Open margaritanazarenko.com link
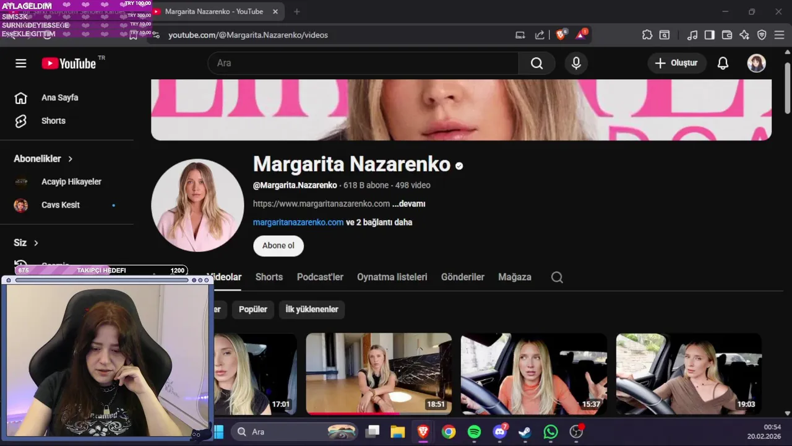This screenshot has height=446, width=792. pyautogui.click(x=298, y=222)
